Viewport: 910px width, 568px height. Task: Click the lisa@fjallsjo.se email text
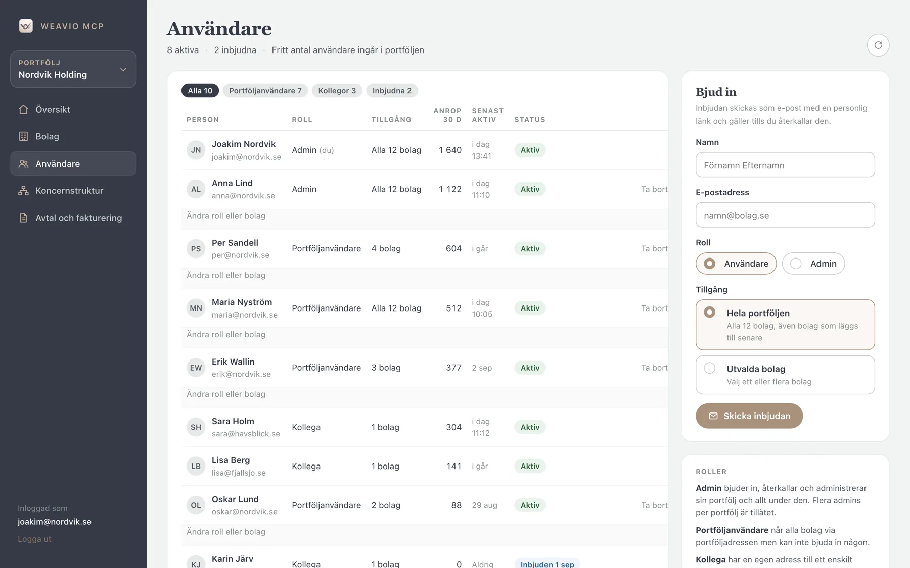point(239,473)
